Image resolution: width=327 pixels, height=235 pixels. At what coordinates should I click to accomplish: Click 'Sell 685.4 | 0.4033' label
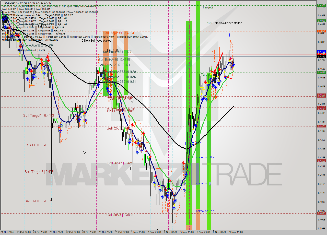120,215
